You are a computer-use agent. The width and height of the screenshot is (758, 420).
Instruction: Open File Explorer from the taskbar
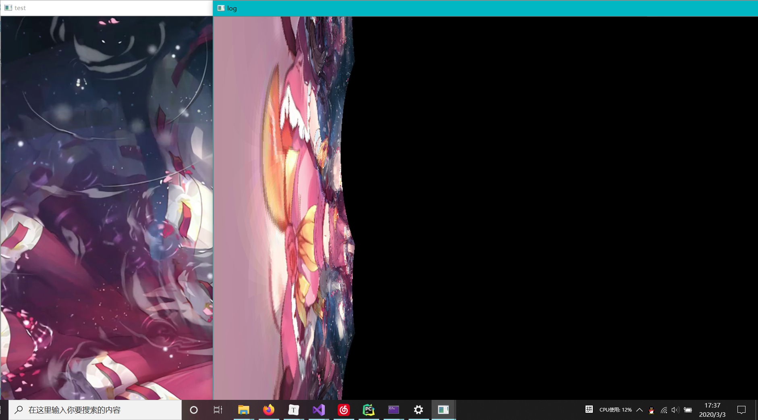[x=243, y=410]
